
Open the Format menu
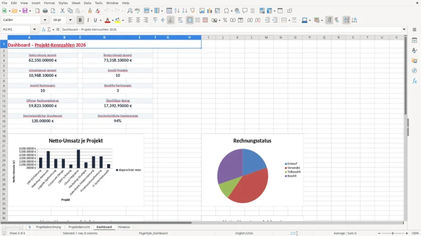click(49, 3)
